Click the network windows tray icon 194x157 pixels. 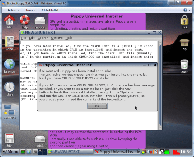tap(161, 152)
